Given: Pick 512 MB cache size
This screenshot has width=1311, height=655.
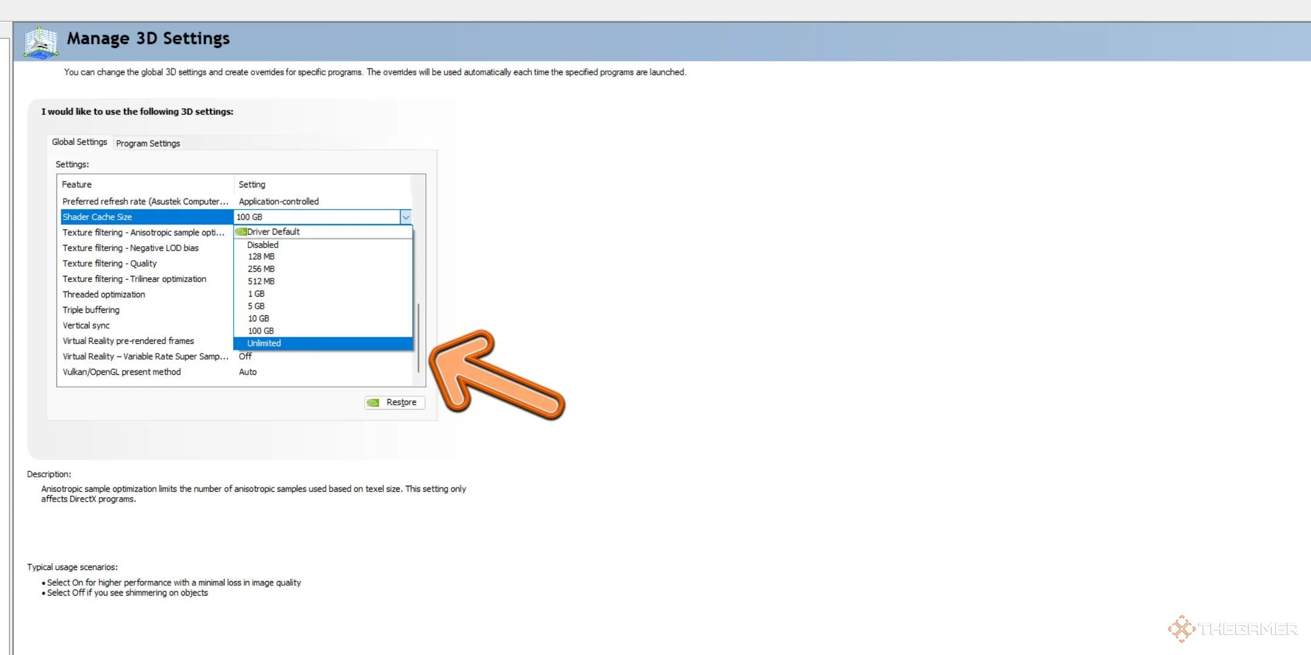Looking at the screenshot, I should tap(323, 281).
